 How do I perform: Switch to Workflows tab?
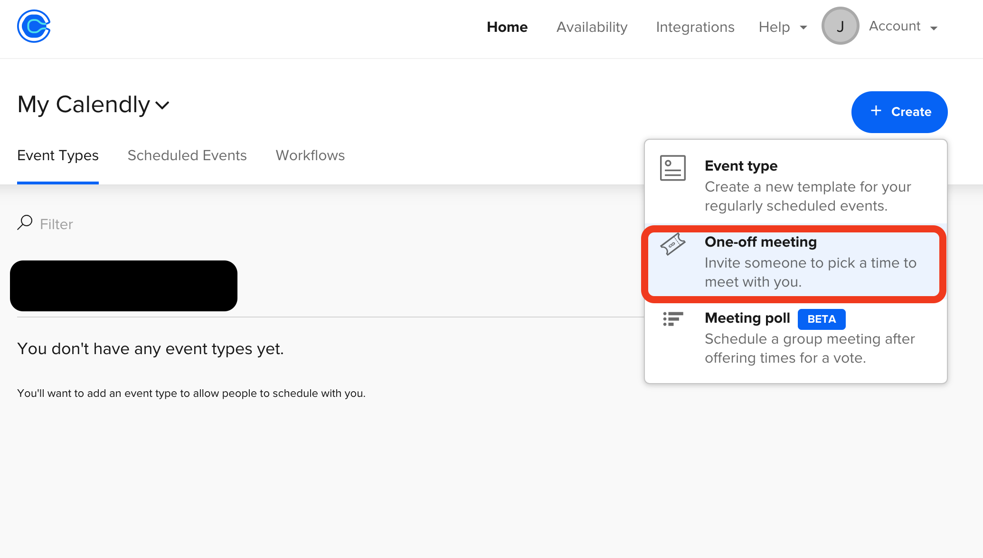point(310,155)
